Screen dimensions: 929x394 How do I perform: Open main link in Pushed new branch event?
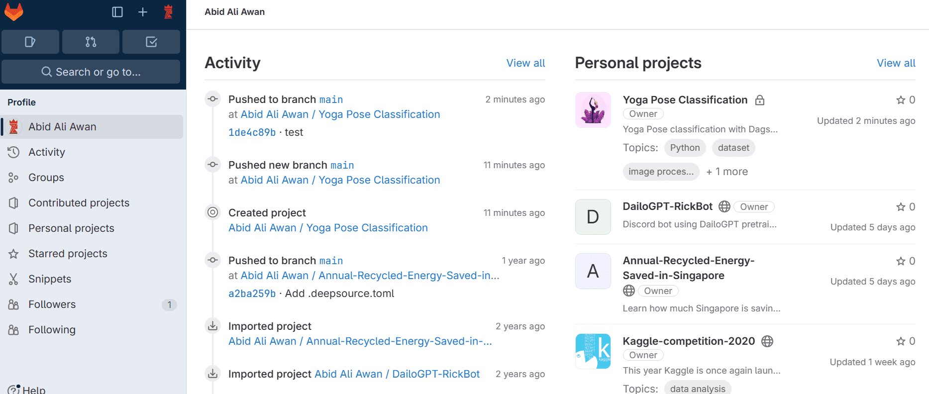pyautogui.click(x=342, y=165)
